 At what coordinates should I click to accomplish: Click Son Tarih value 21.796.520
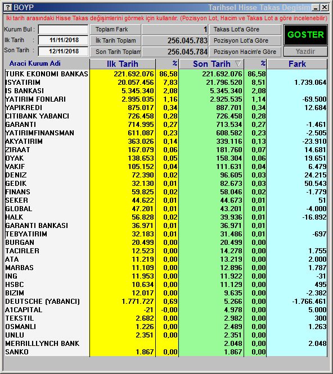224,83
